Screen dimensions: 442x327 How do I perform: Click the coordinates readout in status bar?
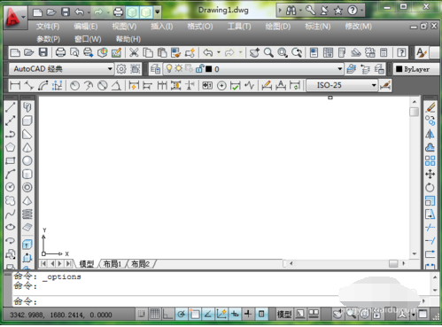61,315
